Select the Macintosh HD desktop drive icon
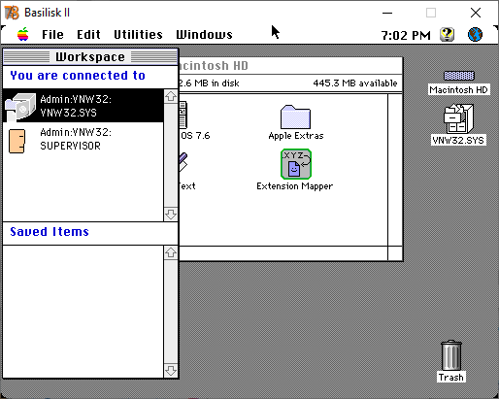Screen dimensions: 499x399 tap(459, 76)
